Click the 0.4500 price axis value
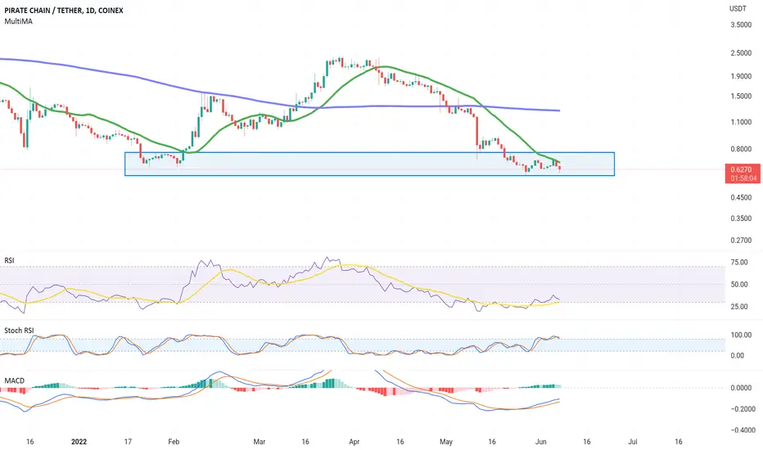 coord(741,197)
